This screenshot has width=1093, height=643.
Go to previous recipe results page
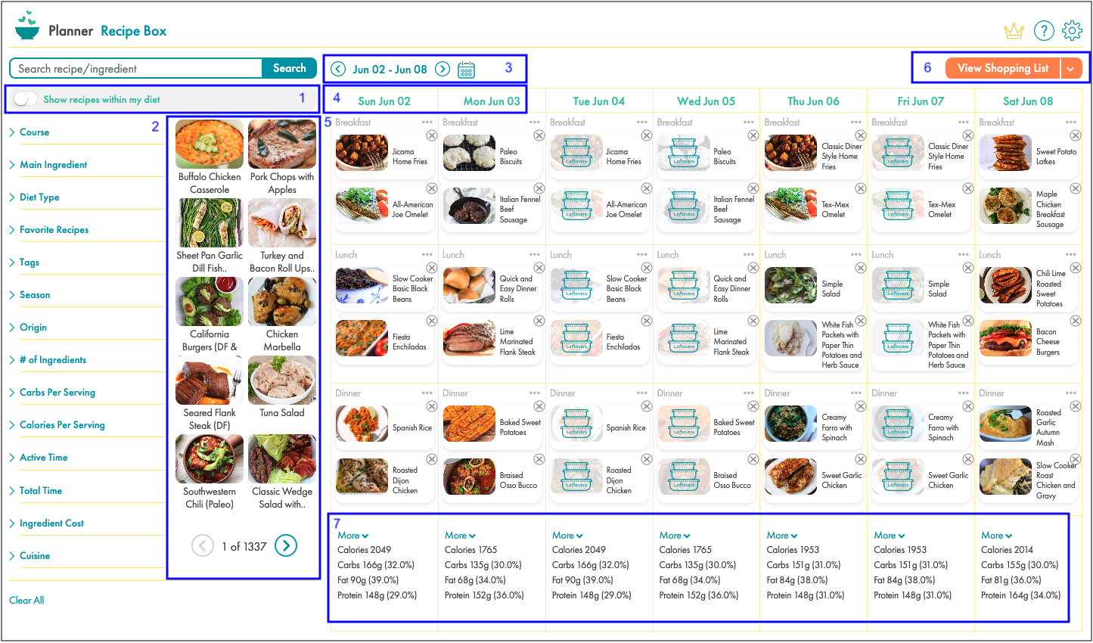(x=203, y=545)
